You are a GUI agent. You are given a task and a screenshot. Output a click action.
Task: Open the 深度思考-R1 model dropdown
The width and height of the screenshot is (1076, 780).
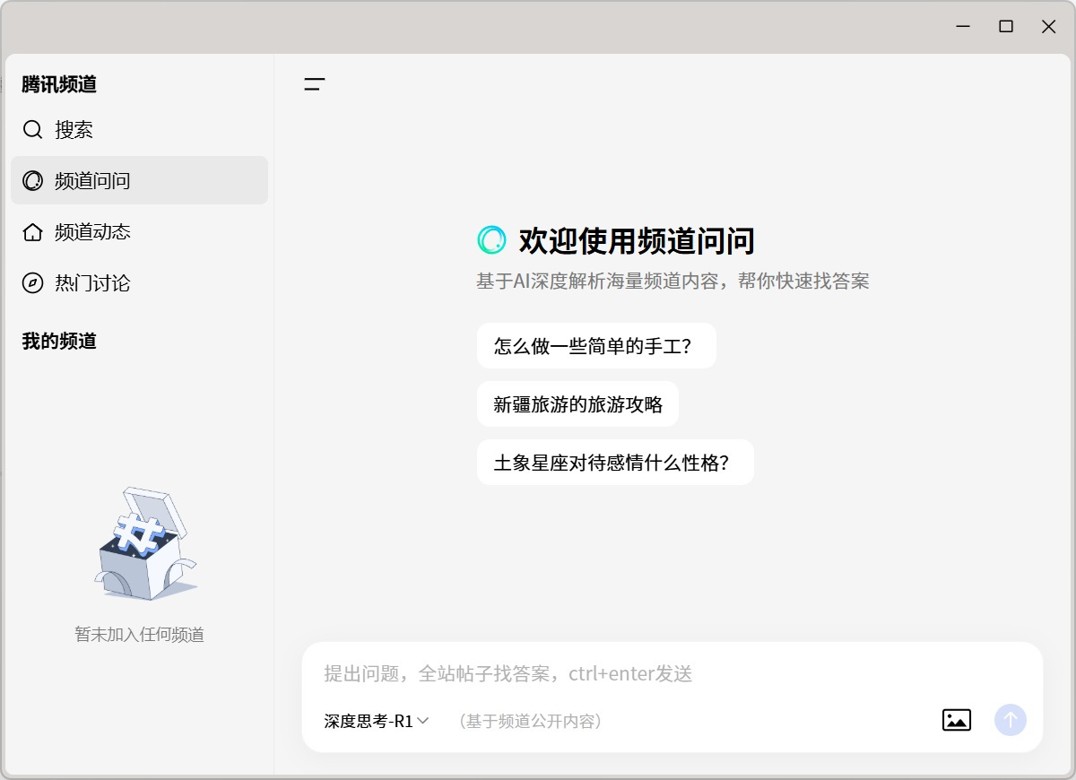tap(369, 721)
